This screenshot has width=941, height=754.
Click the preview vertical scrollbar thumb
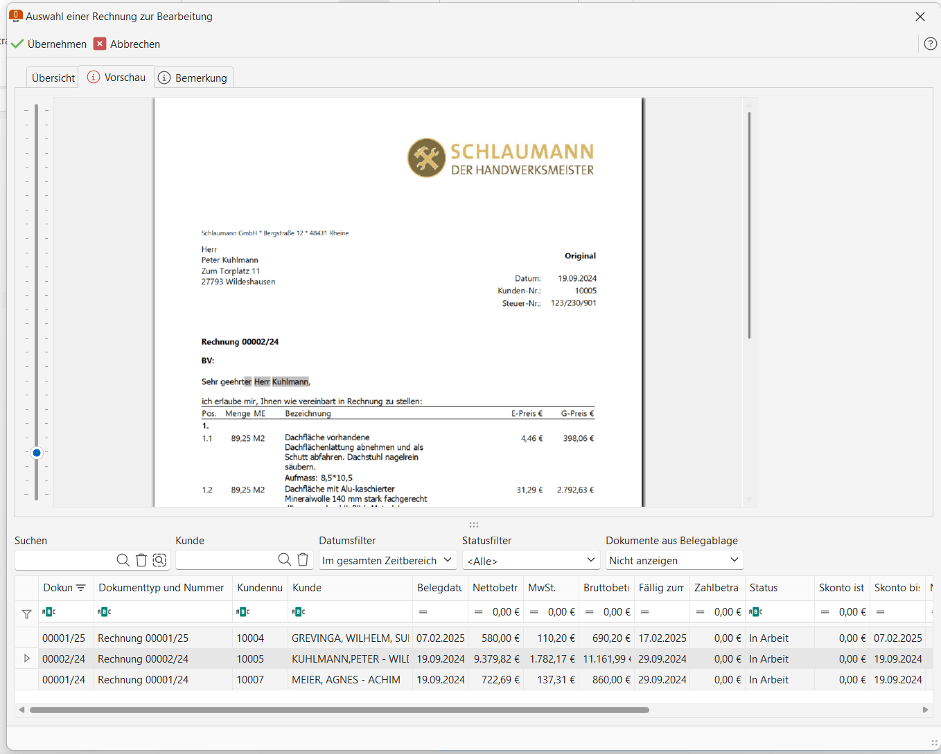click(749, 225)
